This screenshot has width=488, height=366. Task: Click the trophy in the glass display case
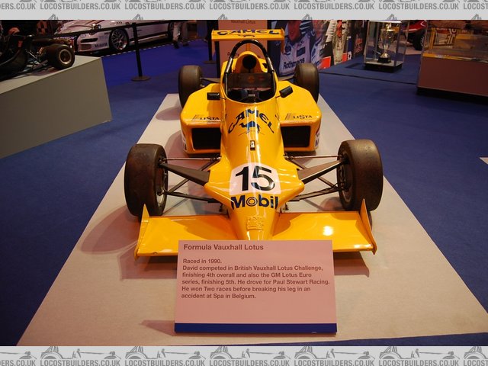pos(386,46)
